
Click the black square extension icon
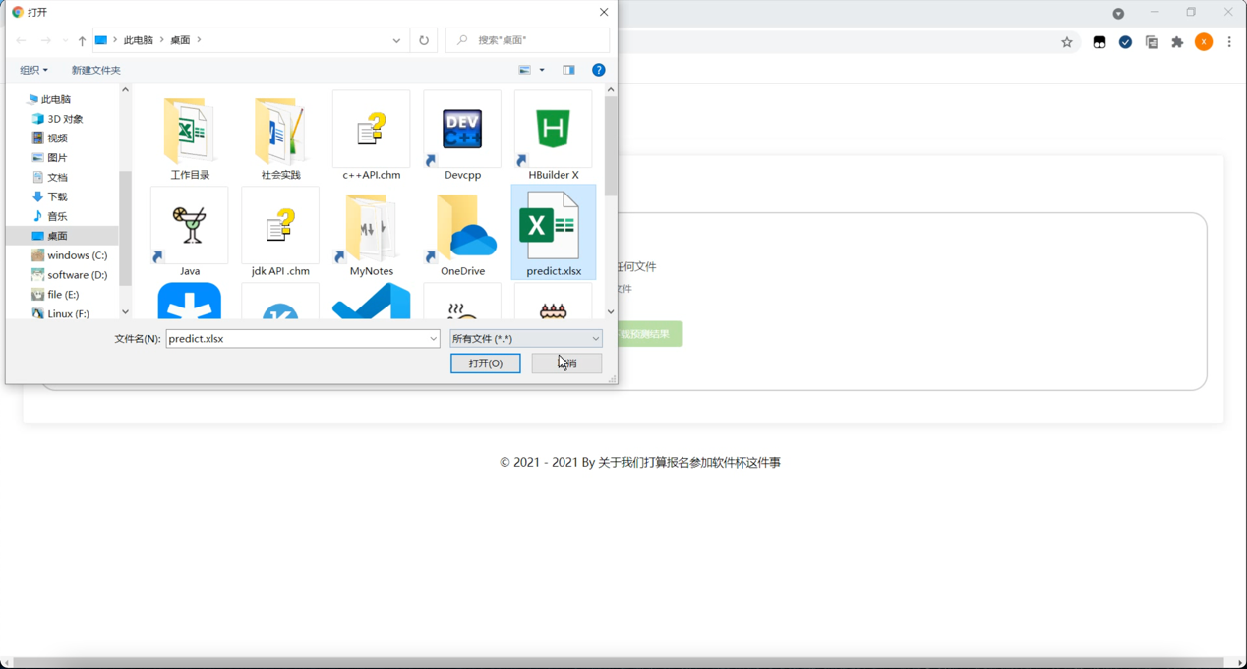[1099, 42]
